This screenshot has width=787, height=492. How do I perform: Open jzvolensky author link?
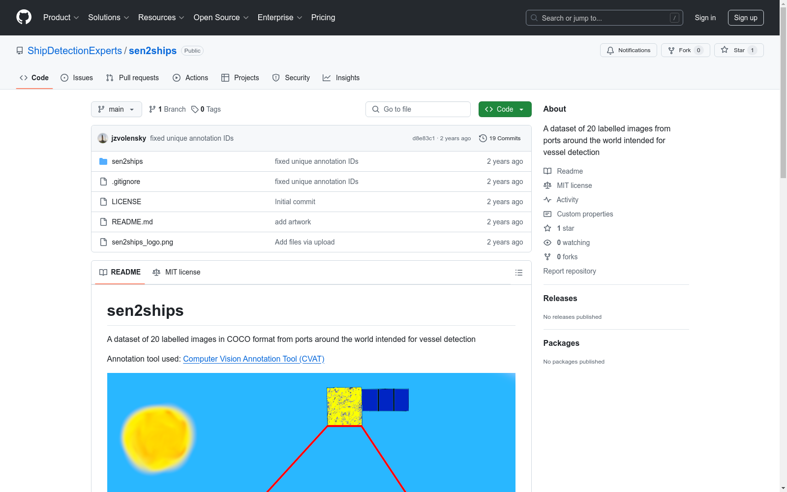pyautogui.click(x=129, y=138)
